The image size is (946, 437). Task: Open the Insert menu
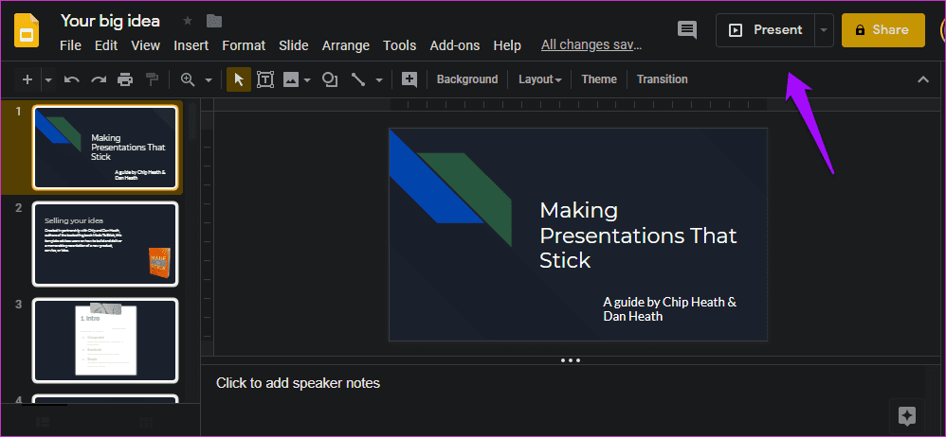coord(191,45)
